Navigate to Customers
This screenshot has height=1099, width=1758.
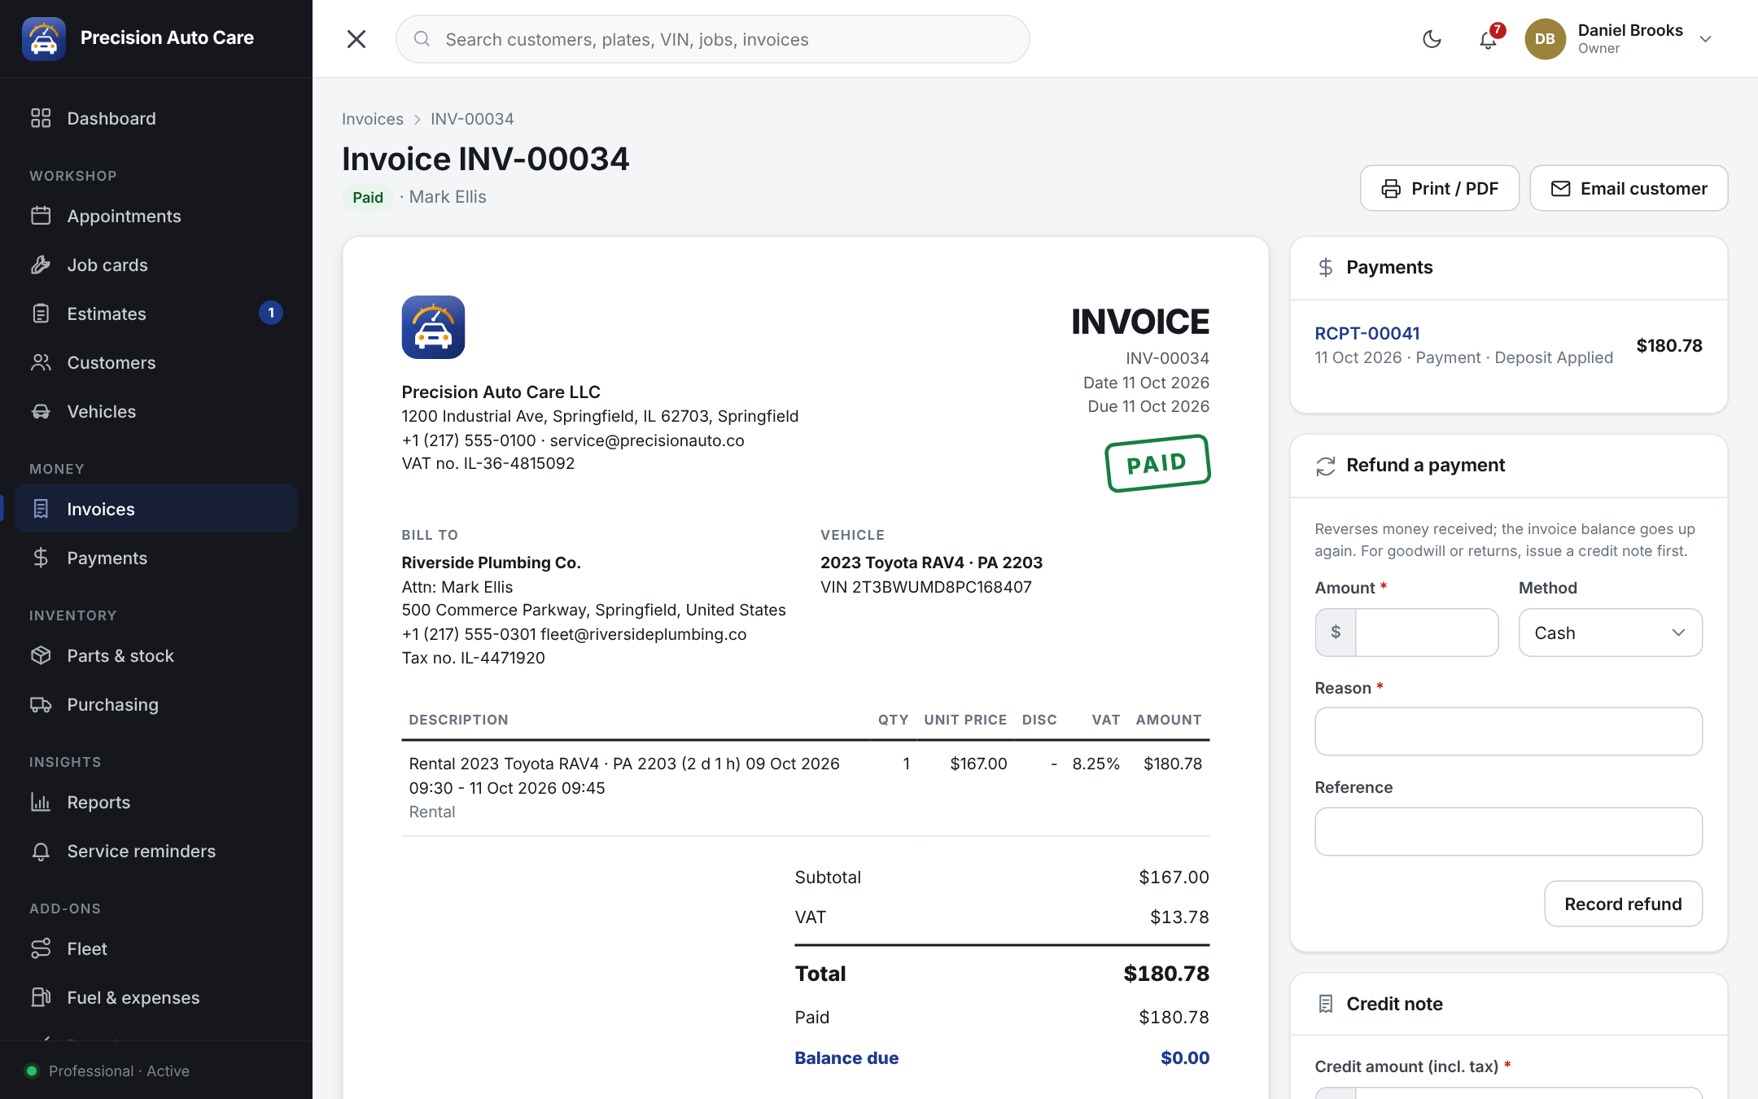(x=156, y=362)
